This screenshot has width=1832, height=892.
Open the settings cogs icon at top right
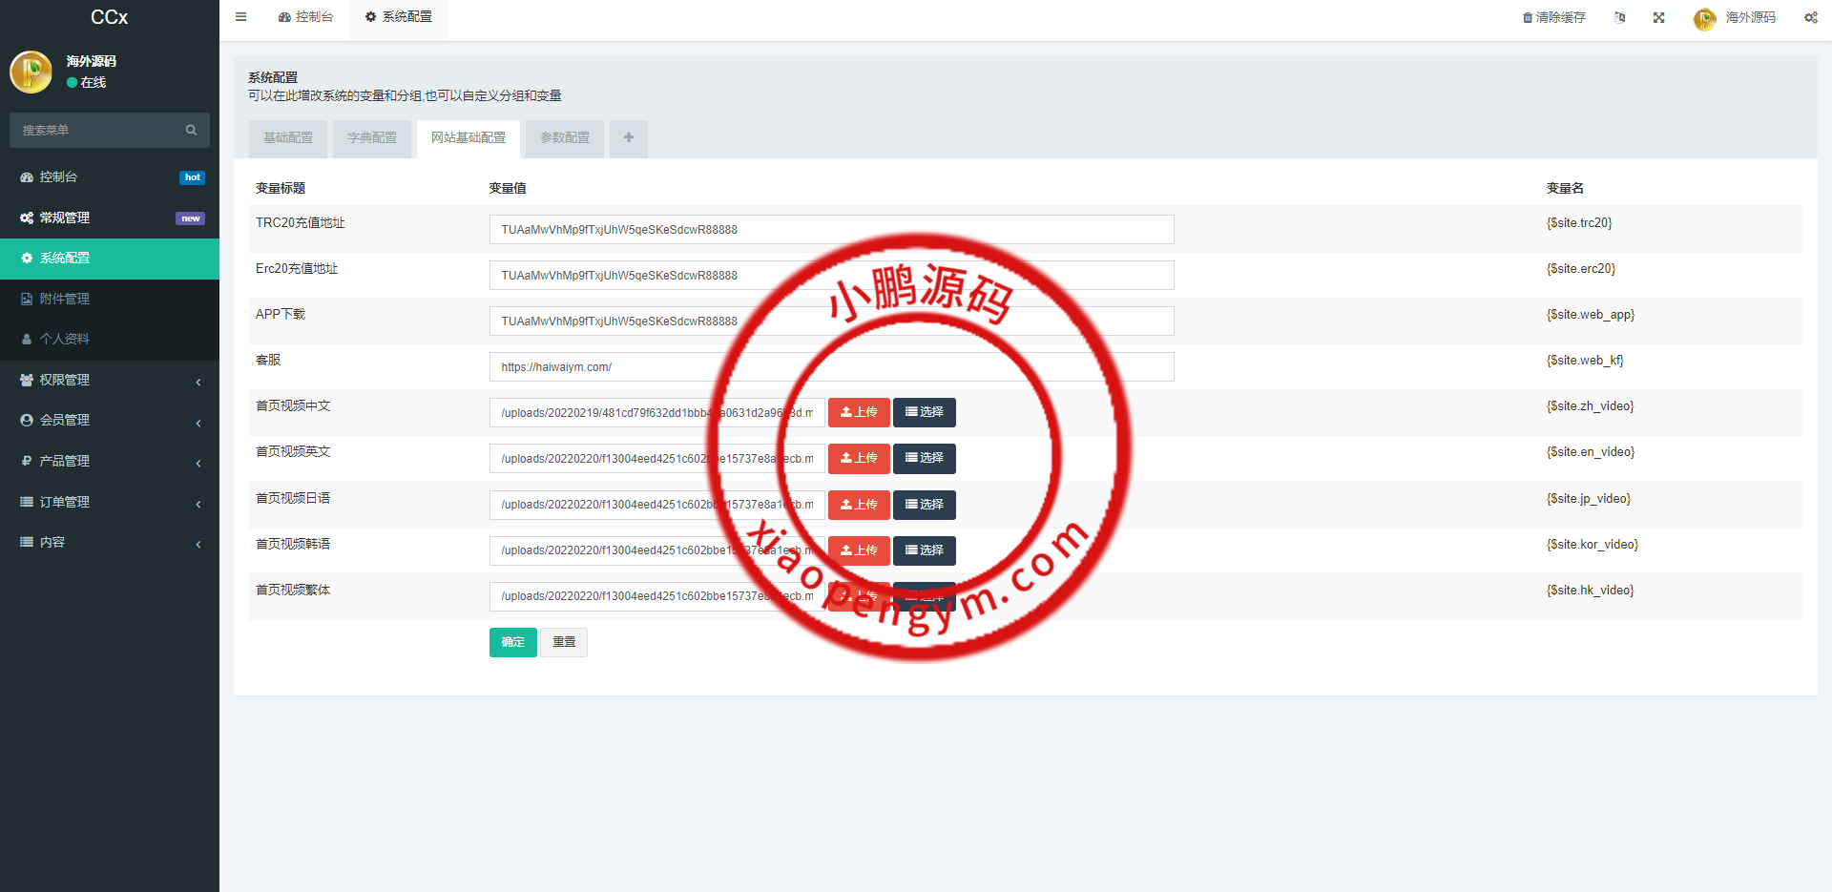1810,18
